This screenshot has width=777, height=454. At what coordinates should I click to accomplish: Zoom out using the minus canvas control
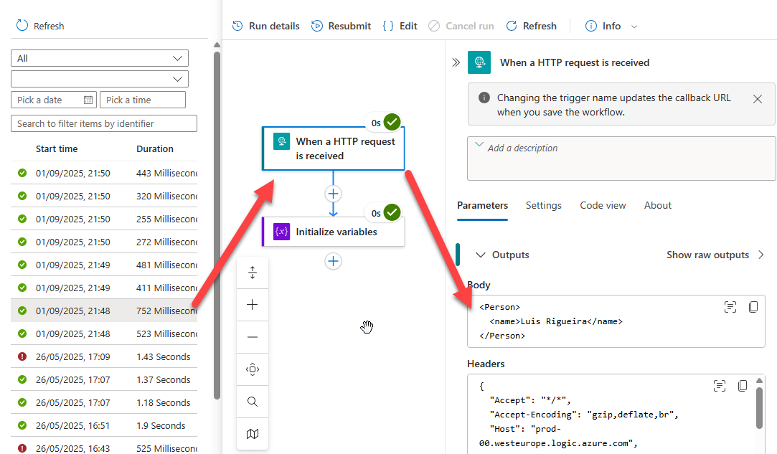[x=253, y=337]
